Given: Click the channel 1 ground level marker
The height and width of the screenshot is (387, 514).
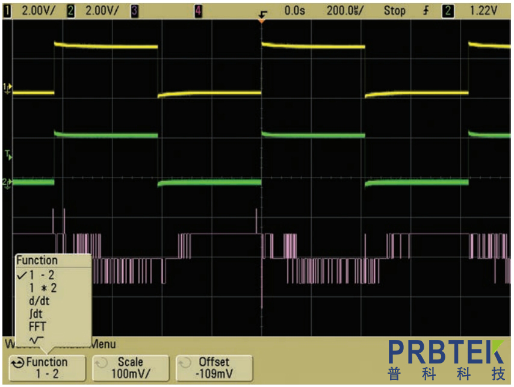Looking at the screenshot, I should (x=8, y=88).
